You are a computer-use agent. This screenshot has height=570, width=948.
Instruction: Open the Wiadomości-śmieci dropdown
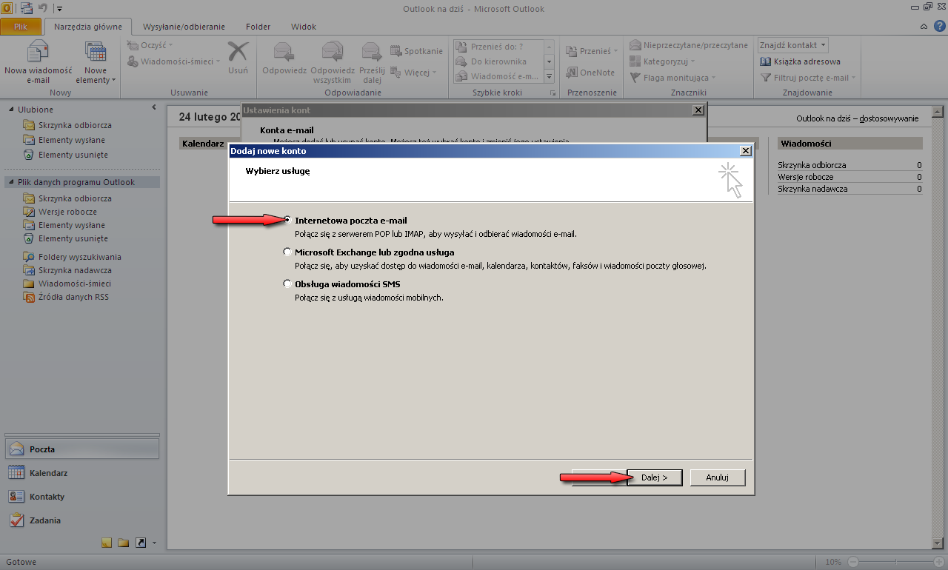[174, 61]
